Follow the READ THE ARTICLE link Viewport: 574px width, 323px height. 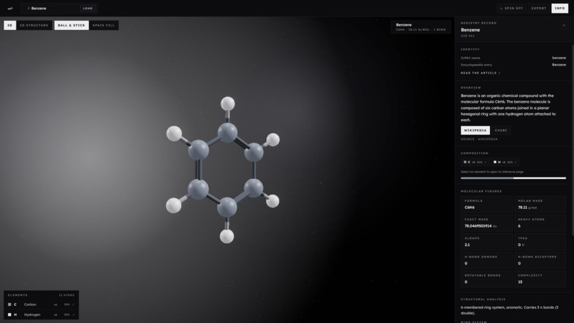pos(480,73)
